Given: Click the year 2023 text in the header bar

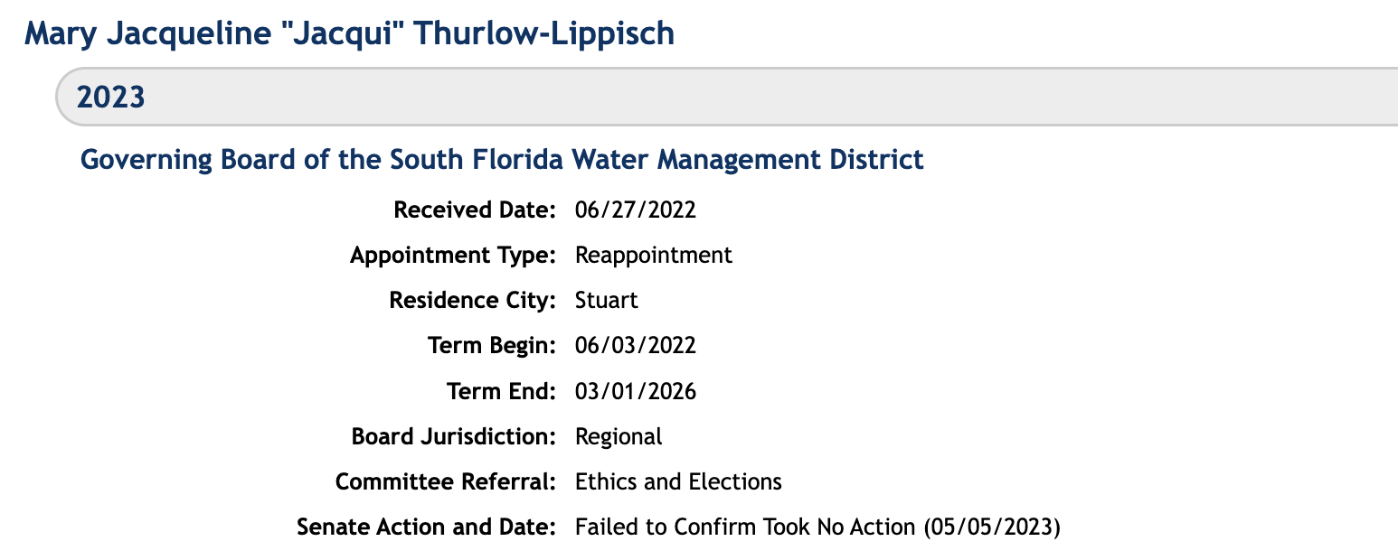Looking at the screenshot, I should pos(111,97).
